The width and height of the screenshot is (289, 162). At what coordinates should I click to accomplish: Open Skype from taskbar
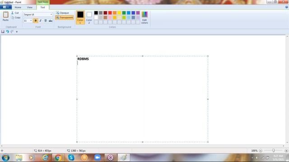tap(71, 157)
